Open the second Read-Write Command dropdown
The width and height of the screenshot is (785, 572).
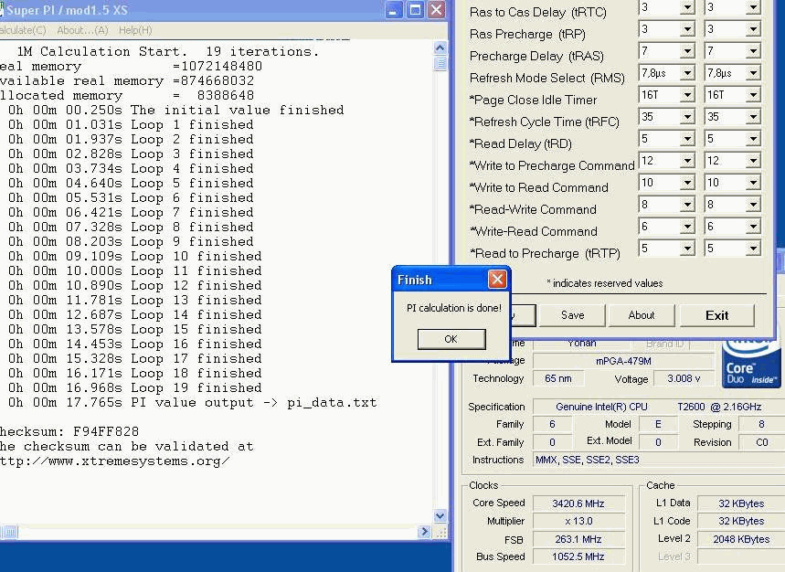(753, 206)
